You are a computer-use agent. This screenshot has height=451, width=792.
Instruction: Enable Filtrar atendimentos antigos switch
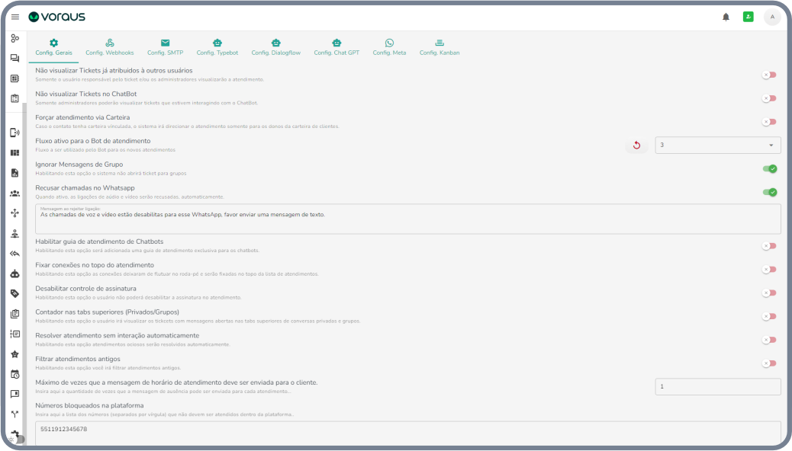click(x=769, y=363)
